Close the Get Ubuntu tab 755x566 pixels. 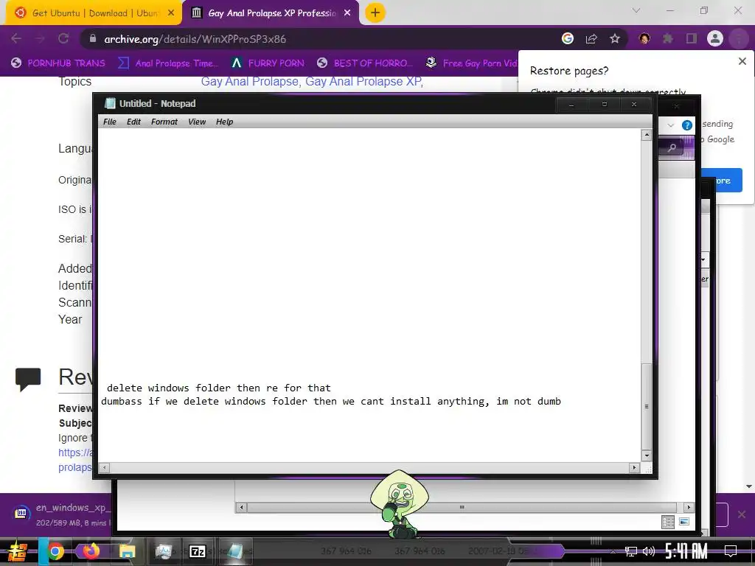(171, 13)
